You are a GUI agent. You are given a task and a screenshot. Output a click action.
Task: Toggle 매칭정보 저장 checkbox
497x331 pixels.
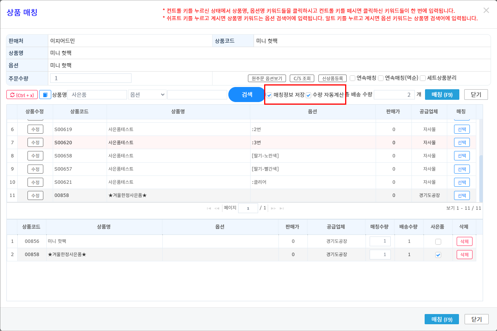[x=269, y=95]
